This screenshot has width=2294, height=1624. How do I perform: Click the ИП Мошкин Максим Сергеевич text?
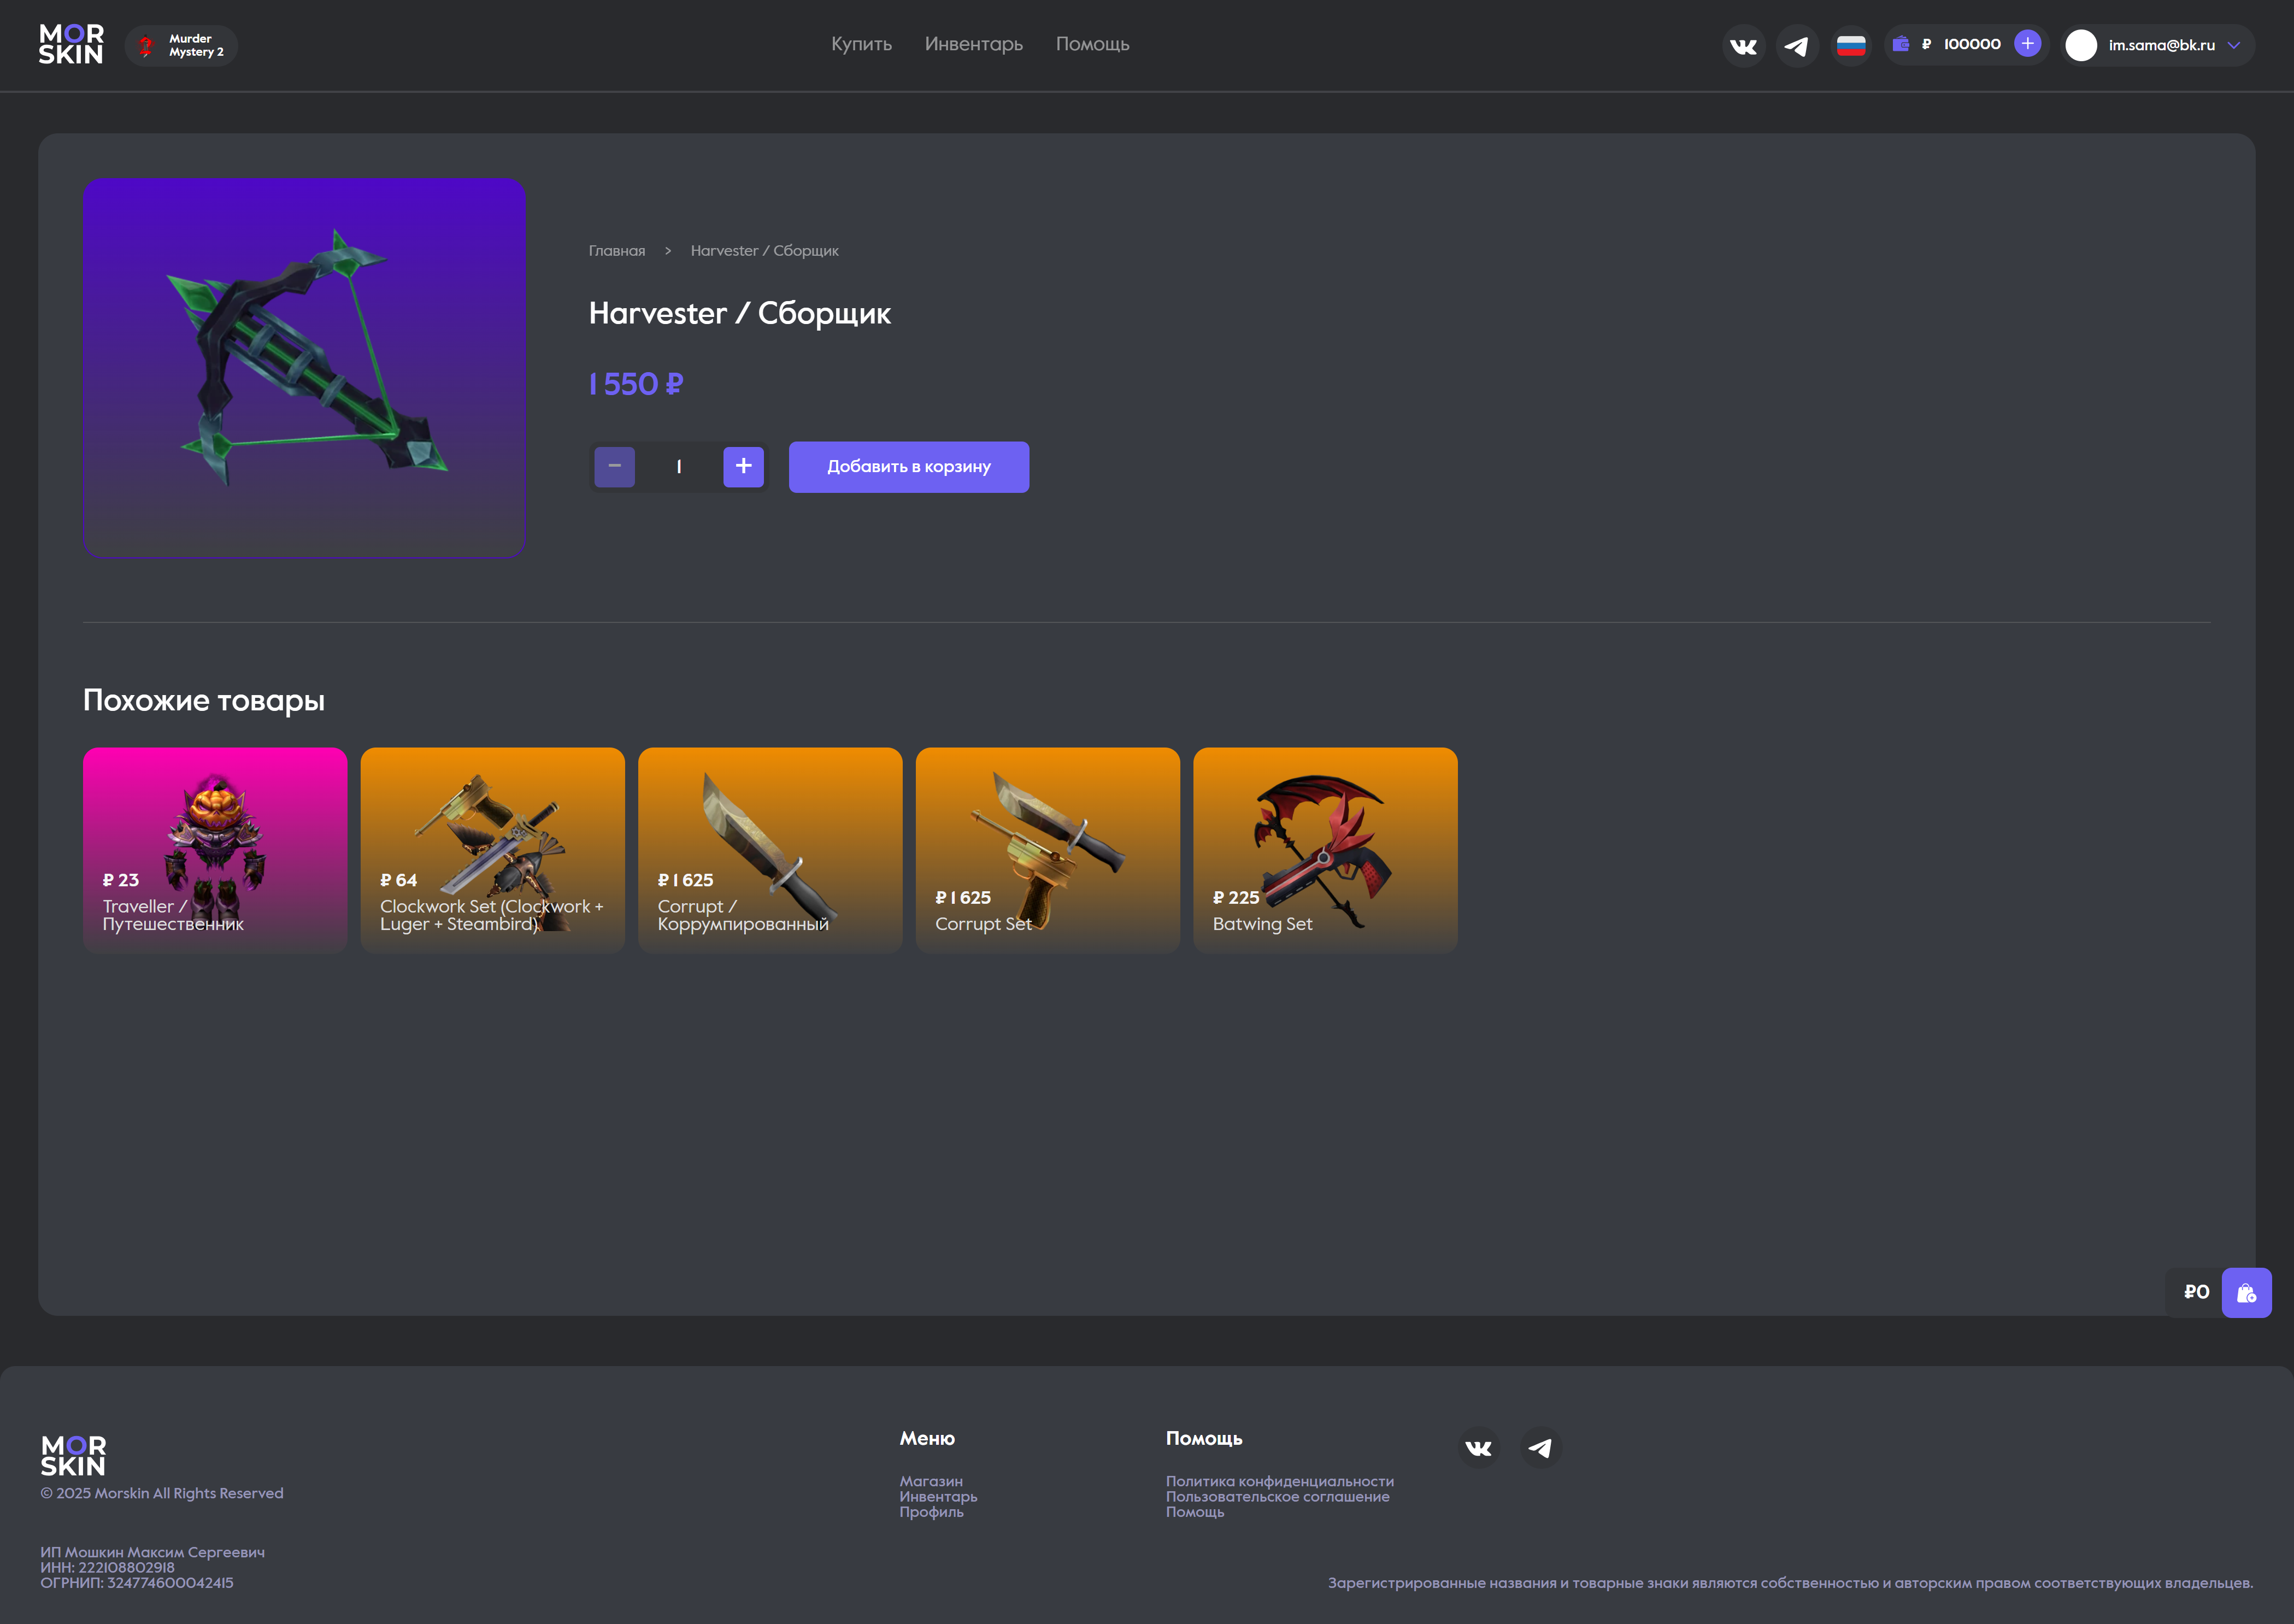(152, 1553)
